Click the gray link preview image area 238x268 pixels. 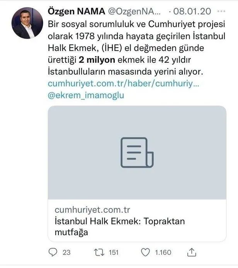coord(137,128)
